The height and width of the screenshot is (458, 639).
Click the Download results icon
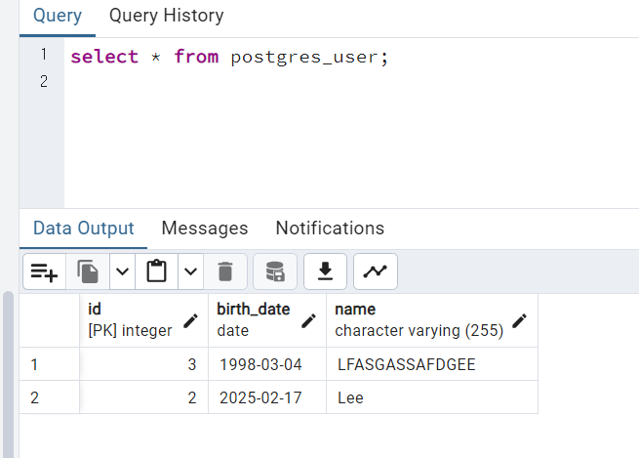point(326,271)
